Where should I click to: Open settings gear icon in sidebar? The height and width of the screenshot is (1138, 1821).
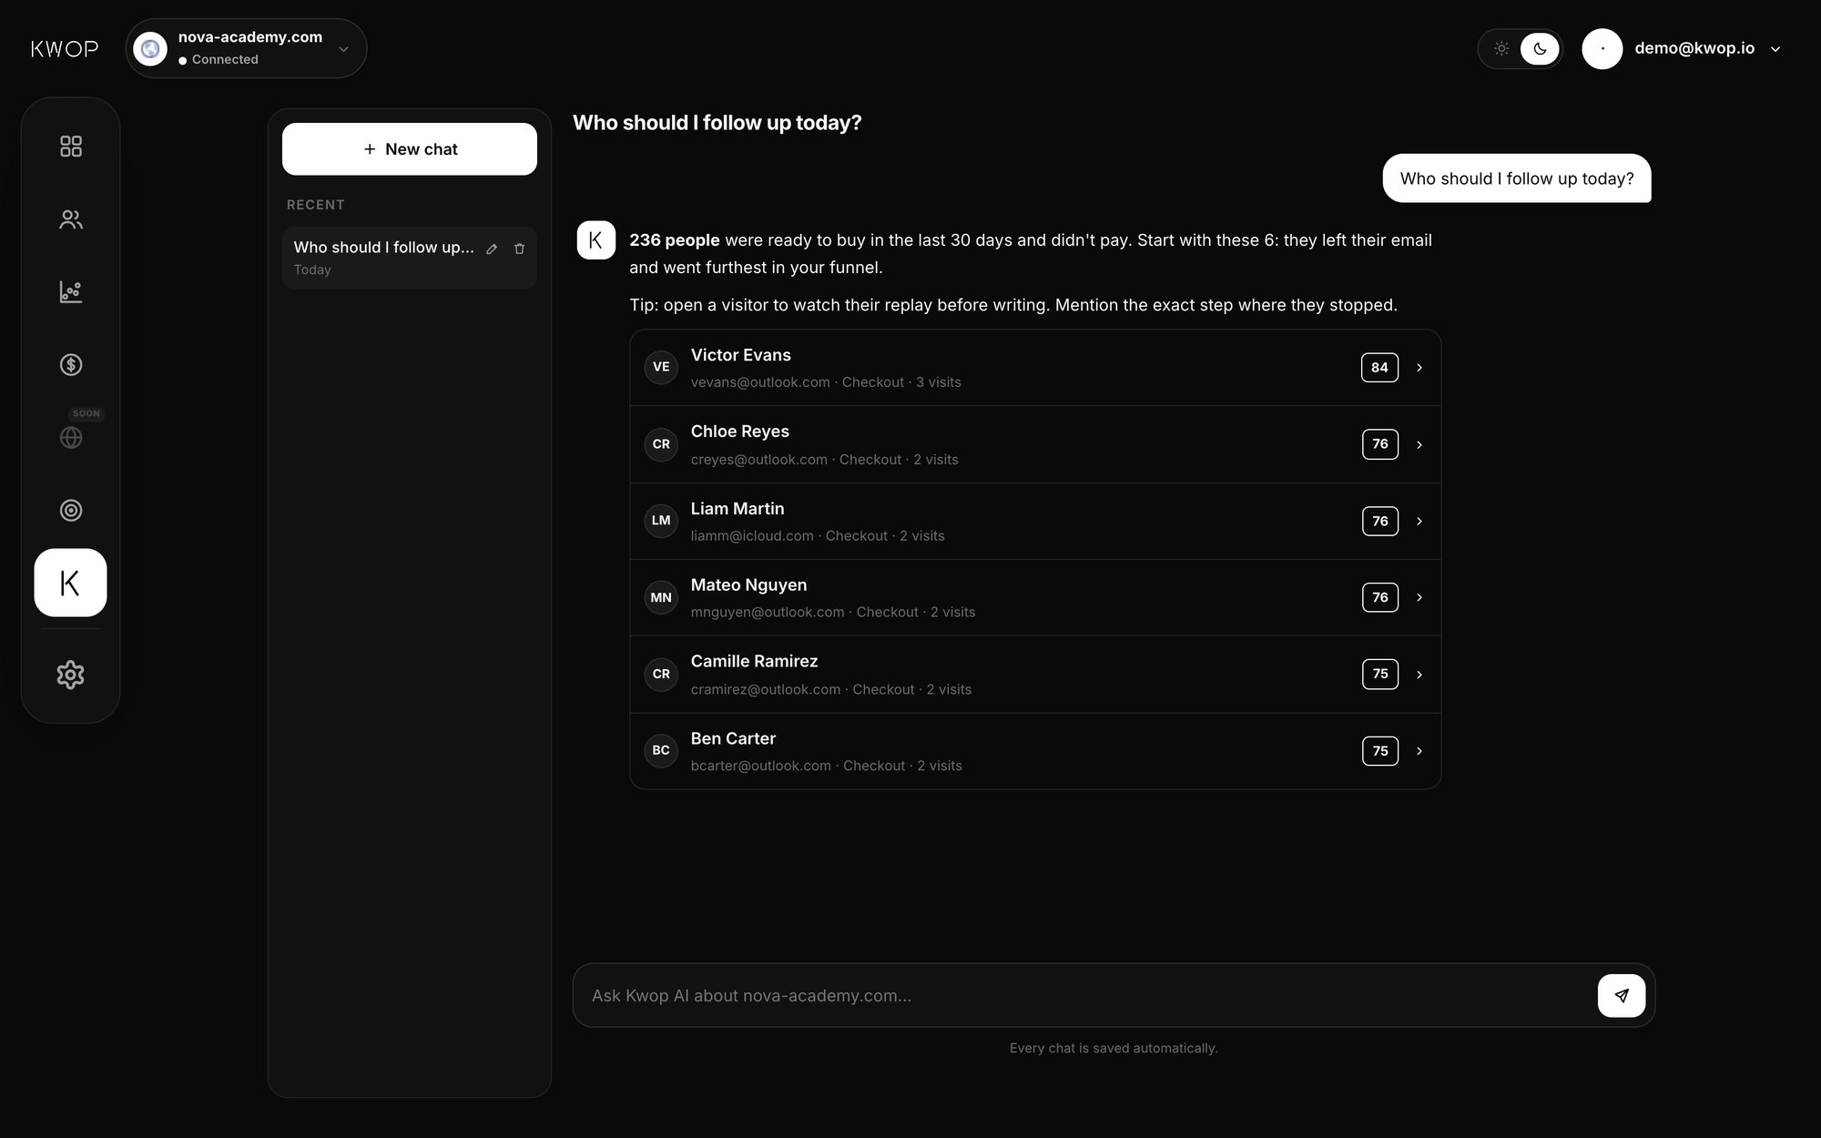point(71,675)
